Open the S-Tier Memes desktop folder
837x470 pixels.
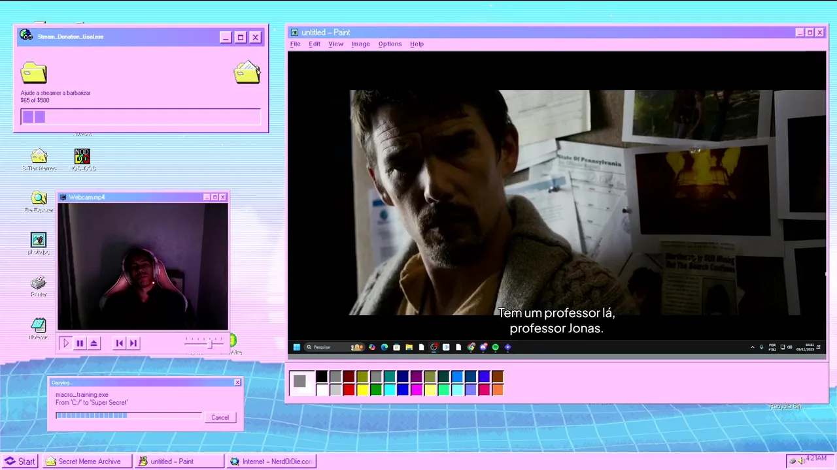point(39,159)
